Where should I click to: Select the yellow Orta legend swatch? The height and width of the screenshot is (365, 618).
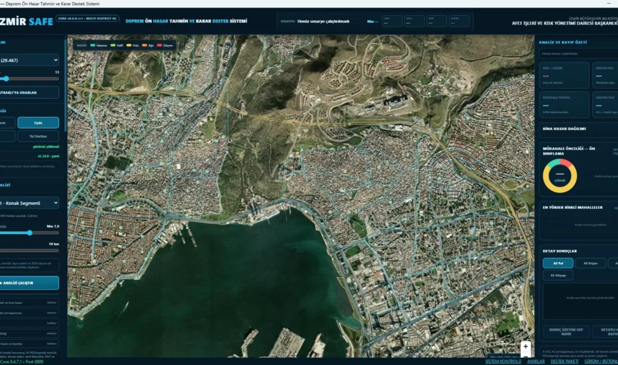pyautogui.click(x=129, y=45)
